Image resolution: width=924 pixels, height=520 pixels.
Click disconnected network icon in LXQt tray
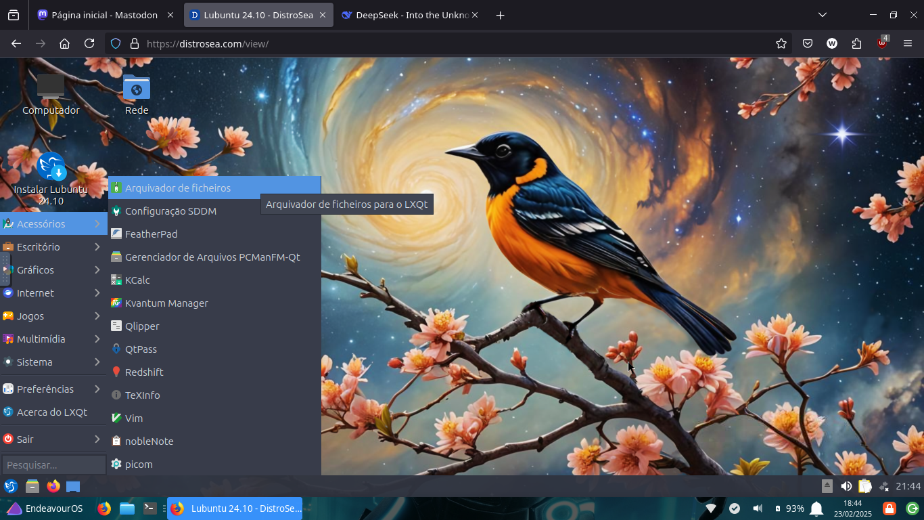[x=883, y=486]
